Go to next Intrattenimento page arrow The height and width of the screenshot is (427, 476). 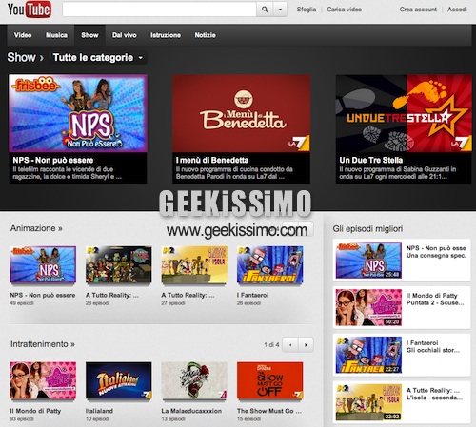(306, 345)
